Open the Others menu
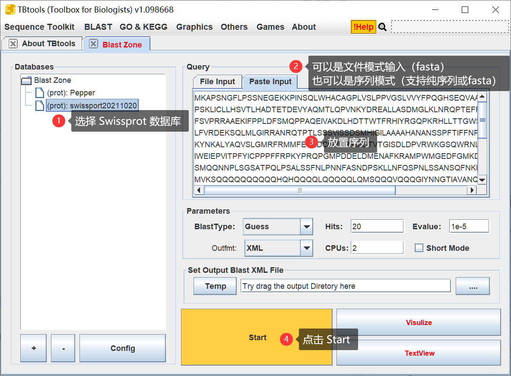This screenshot has height=376, width=511. pos(234,27)
